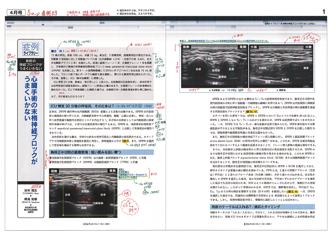Click the red handwritten 5ページ 症例03 note
The width and height of the screenshot is (334, 235).
coord(42,13)
